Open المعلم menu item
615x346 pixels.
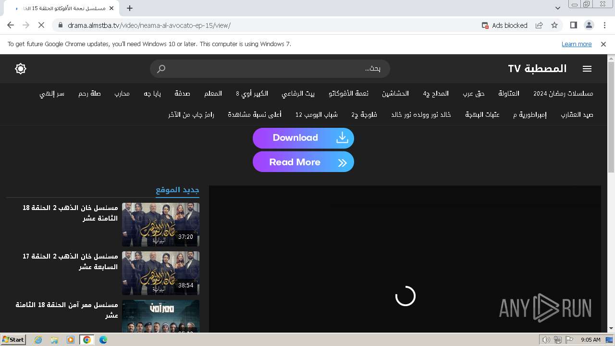(213, 94)
